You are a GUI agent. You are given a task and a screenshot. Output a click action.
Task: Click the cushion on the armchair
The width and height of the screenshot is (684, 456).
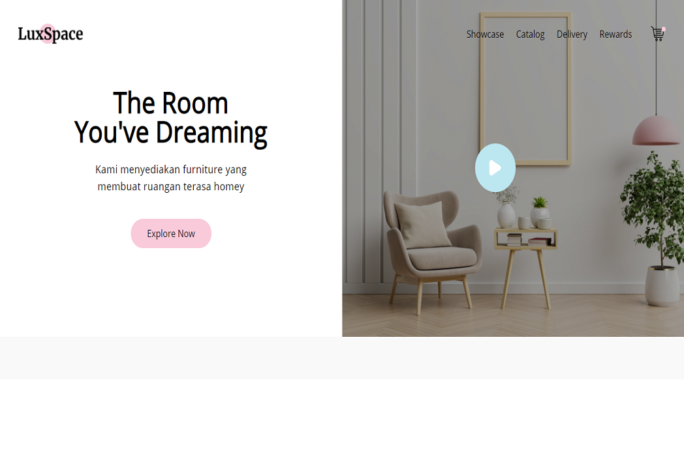point(422,224)
